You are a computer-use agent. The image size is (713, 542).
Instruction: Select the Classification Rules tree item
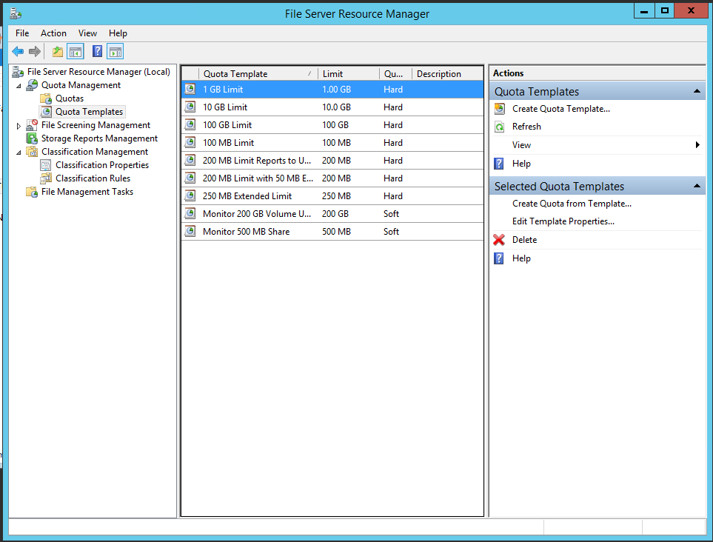tap(93, 178)
